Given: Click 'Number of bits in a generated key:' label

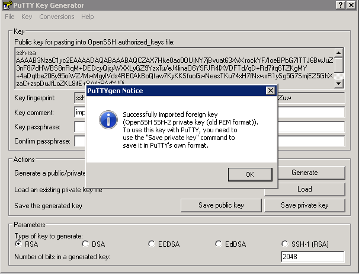Looking at the screenshot, I should tap(62, 257).
